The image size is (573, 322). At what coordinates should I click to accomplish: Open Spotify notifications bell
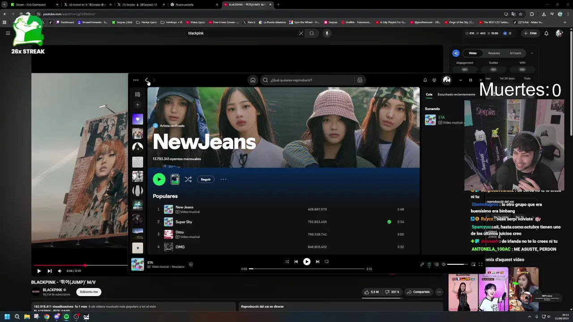pyautogui.click(x=425, y=80)
